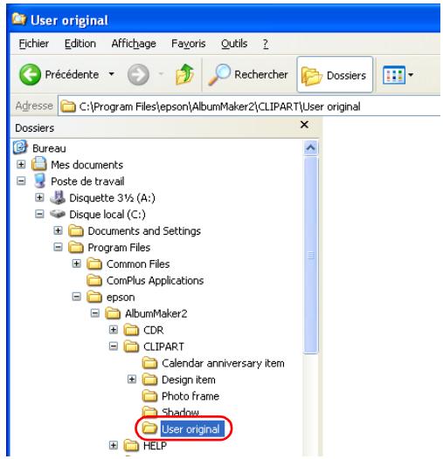Toggle the Dossiers folders pane button

tap(335, 75)
